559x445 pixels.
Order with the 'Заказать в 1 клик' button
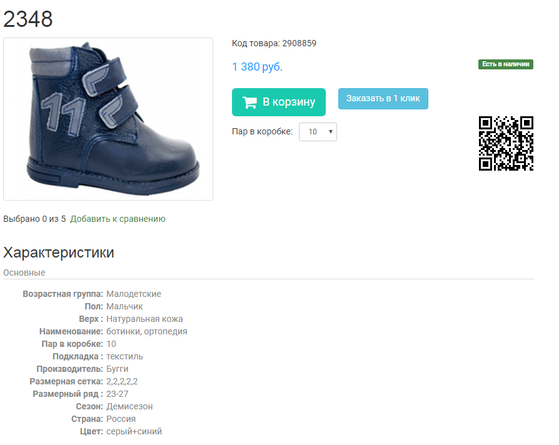(x=383, y=98)
